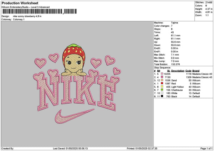The height and width of the screenshot is (151, 214).
Task: Select the Black thread color swatch
Action: [162, 96]
